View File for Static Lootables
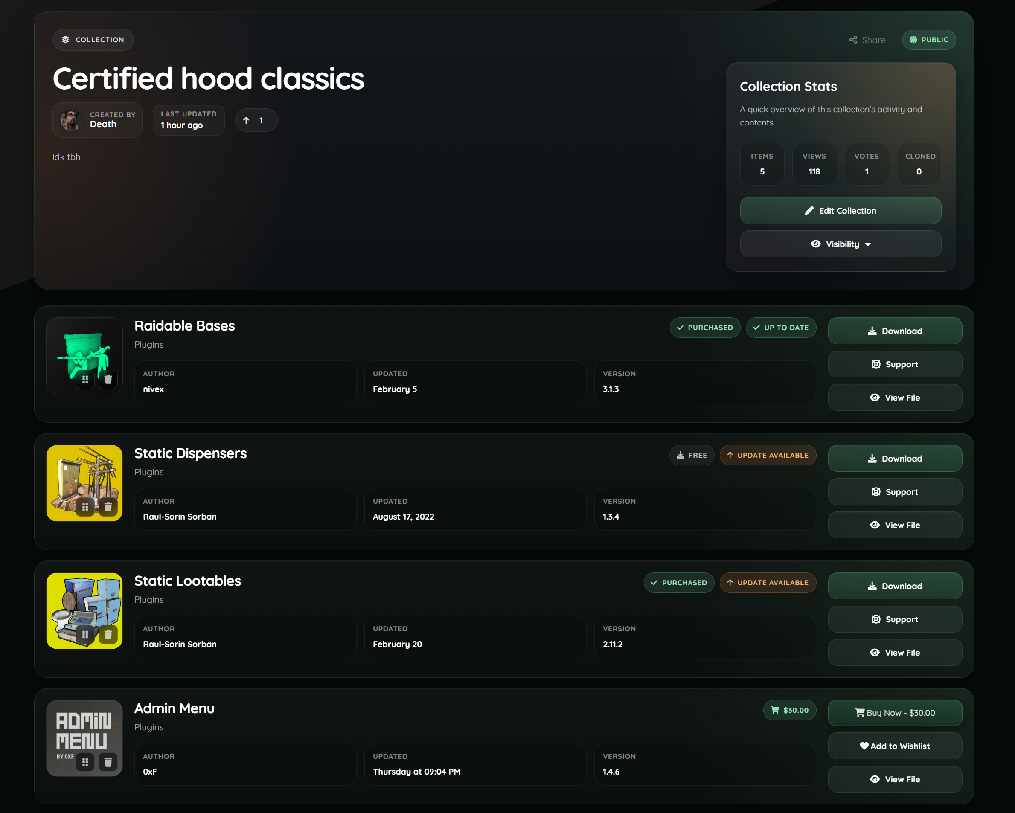 click(895, 653)
